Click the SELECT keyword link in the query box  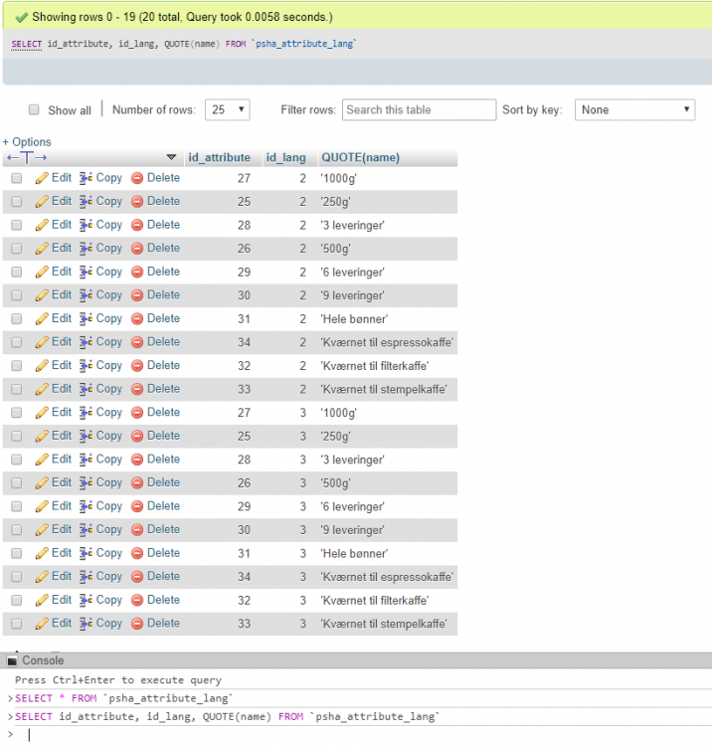click(x=27, y=44)
